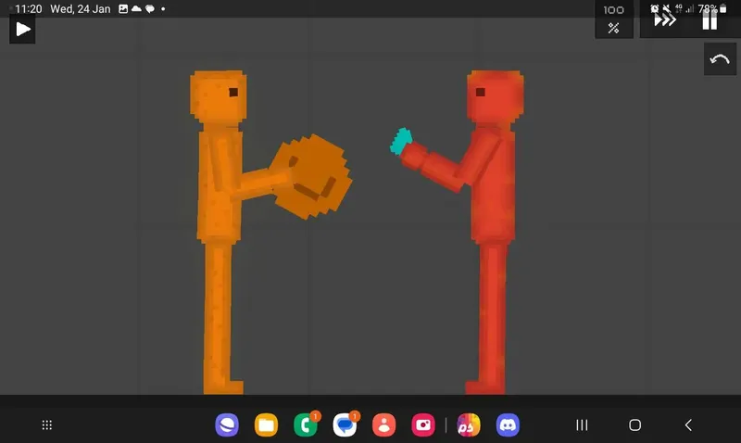Open Messages app with notification badge
741x443 pixels.
coord(345,424)
